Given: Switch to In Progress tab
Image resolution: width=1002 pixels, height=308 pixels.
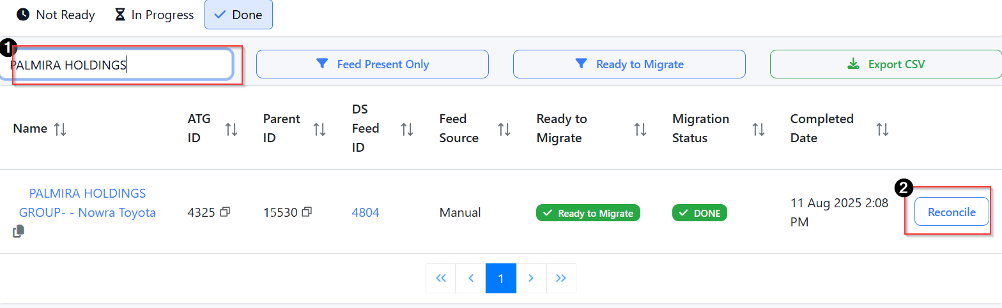Looking at the screenshot, I should 154,15.
